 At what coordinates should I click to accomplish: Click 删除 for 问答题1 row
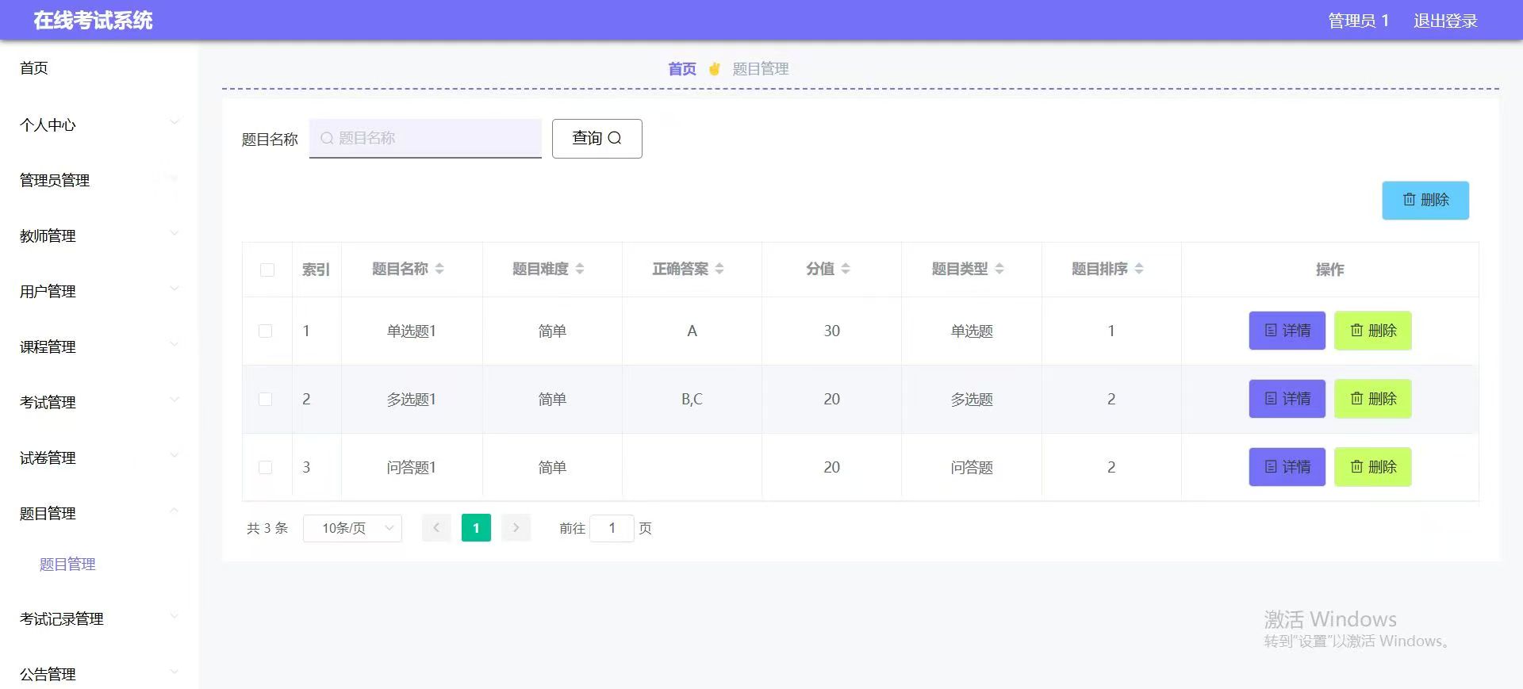point(1373,467)
